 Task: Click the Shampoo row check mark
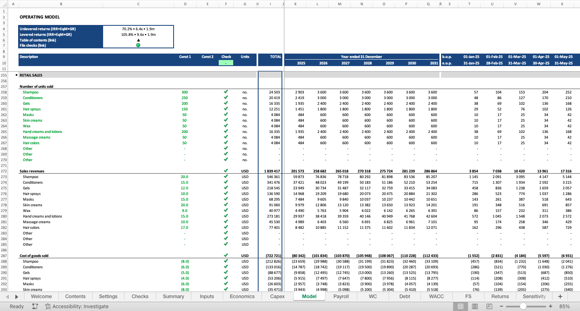pos(226,92)
